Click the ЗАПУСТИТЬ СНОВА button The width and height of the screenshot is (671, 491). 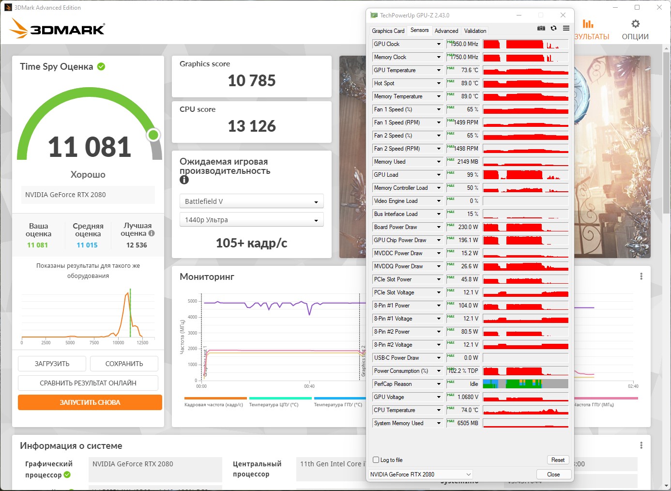tap(90, 402)
